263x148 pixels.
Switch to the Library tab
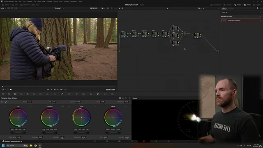(224, 8)
